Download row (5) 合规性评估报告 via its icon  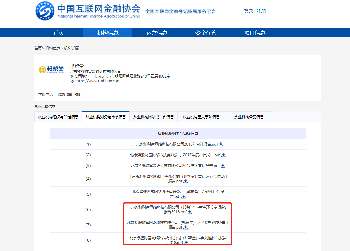coord(184,196)
